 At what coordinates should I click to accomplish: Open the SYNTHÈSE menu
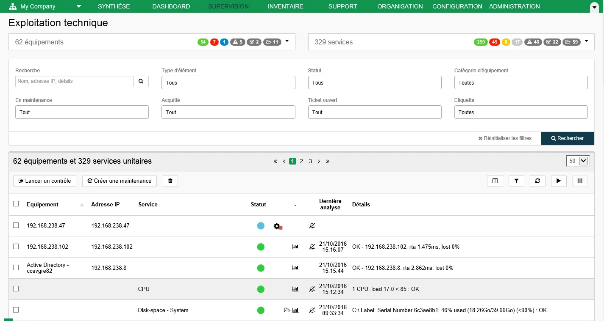(x=114, y=6)
